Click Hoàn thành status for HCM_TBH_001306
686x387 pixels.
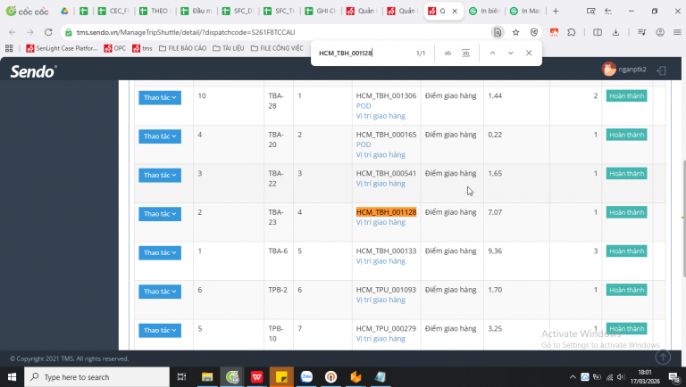(626, 96)
